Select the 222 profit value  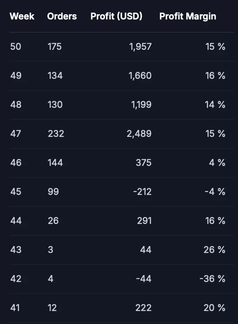coord(143,308)
